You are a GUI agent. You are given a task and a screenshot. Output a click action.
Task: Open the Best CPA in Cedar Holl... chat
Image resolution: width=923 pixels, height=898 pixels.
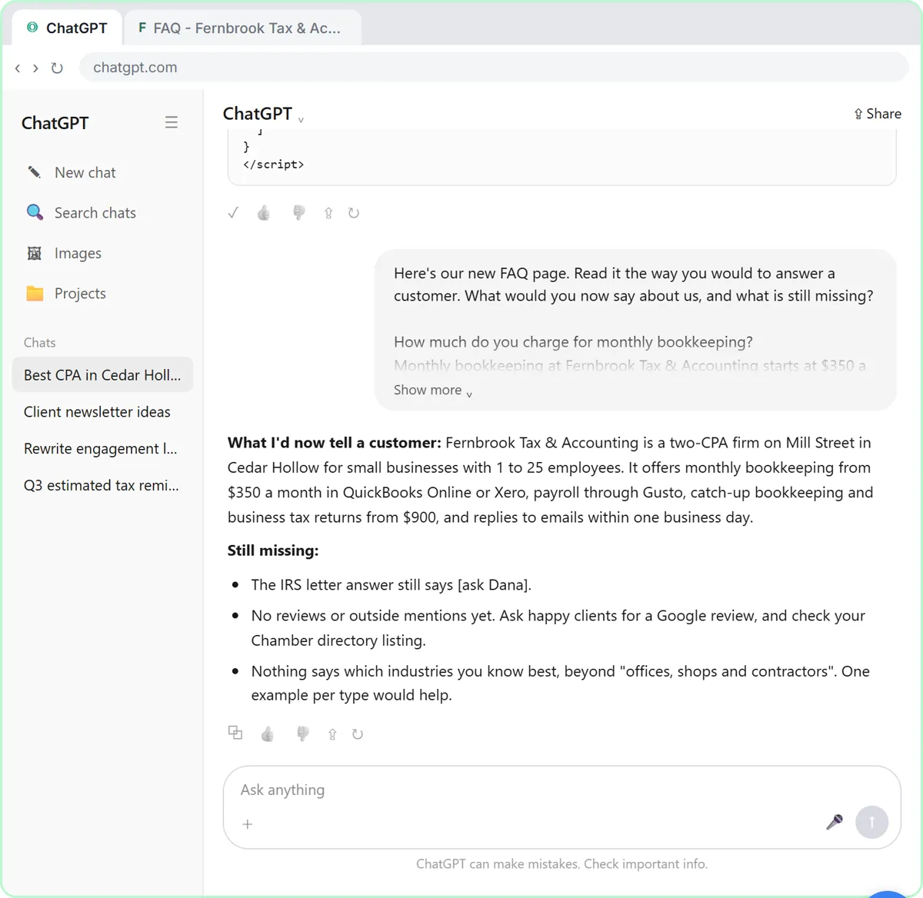pyautogui.click(x=102, y=375)
